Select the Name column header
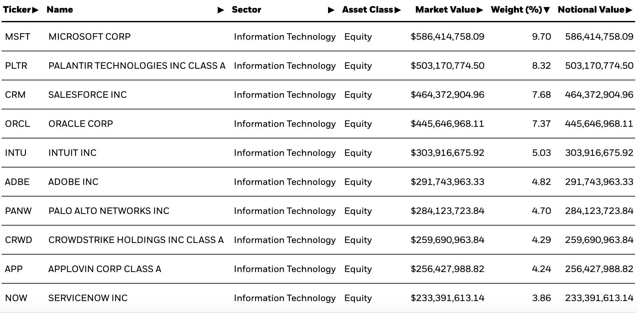 pyautogui.click(x=60, y=10)
